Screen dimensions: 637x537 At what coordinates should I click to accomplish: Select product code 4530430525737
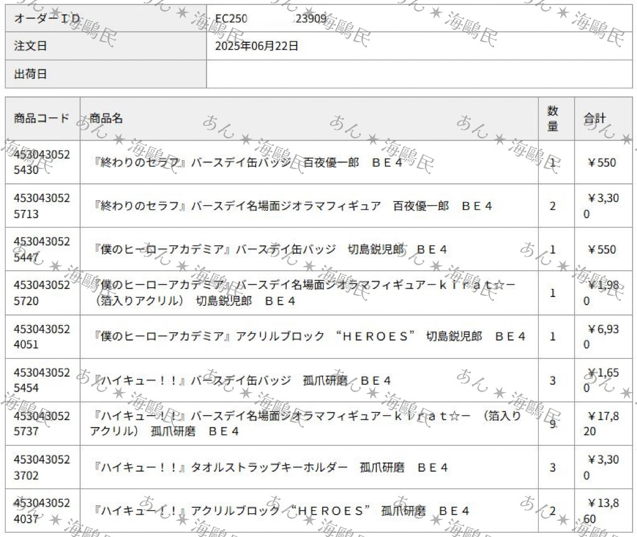42,423
